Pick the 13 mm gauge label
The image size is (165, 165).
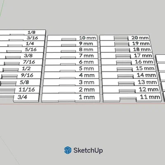(147, 82)
